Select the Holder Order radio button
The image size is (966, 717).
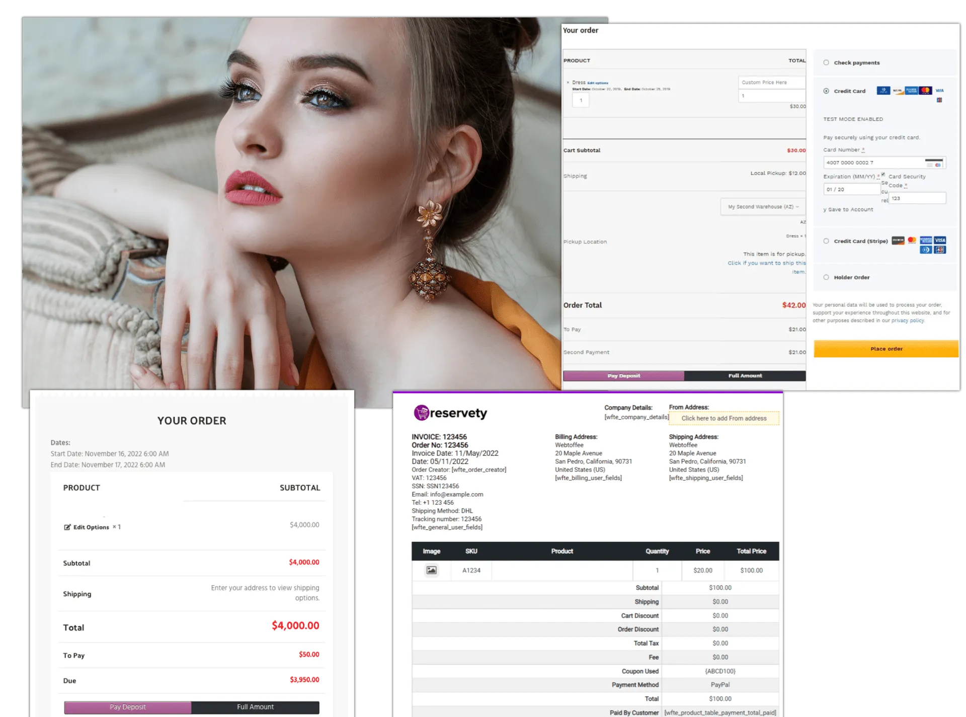826,277
